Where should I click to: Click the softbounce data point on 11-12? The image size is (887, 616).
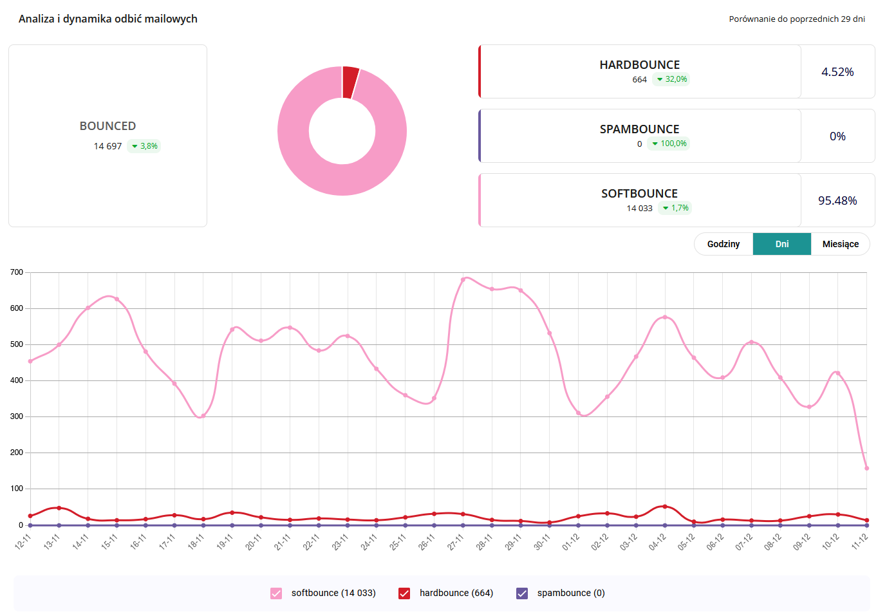tap(866, 468)
